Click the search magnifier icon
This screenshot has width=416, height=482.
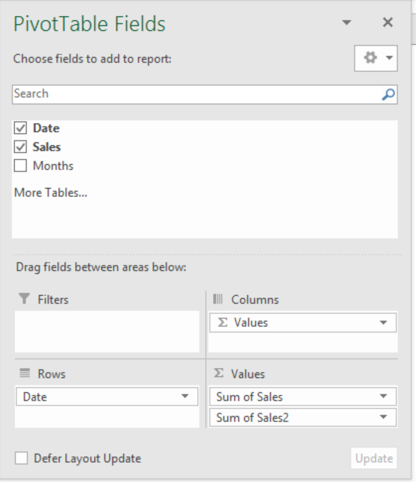tap(388, 95)
